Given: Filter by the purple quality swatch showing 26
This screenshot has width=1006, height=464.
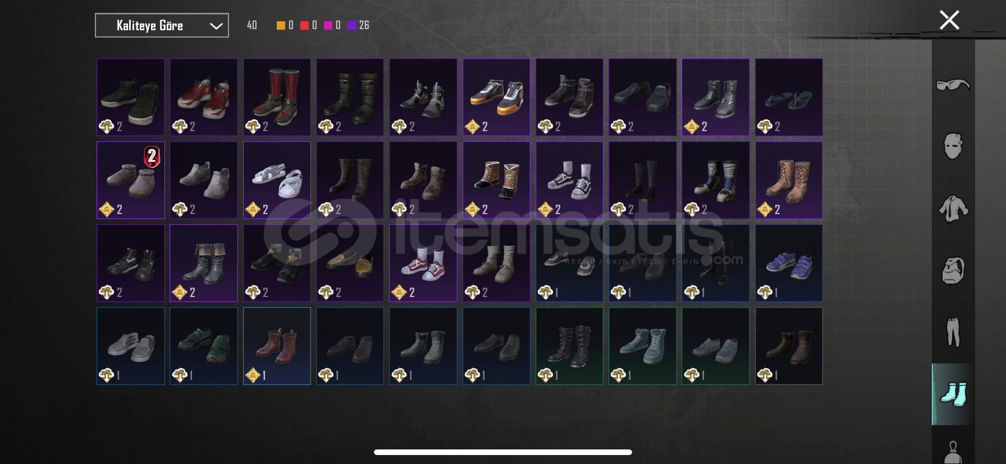Looking at the screenshot, I should 352,25.
